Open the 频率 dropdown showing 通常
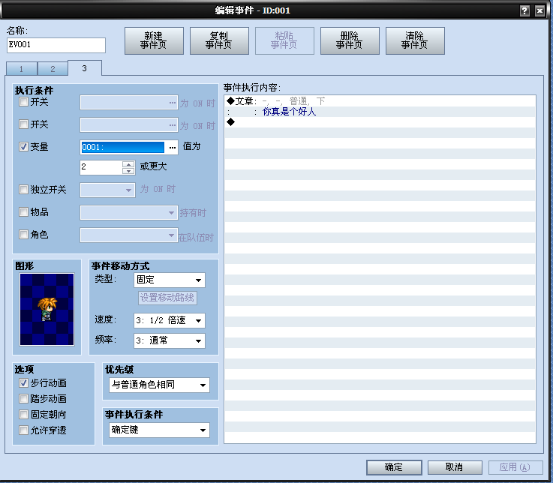The image size is (553, 483). (170, 340)
